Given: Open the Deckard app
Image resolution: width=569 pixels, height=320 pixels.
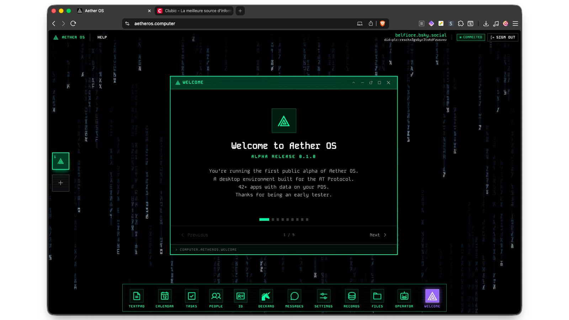Looking at the screenshot, I should tap(266, 298).
